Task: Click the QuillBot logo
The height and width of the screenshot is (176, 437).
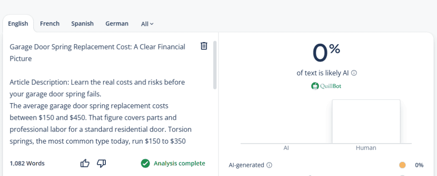Action: point(326,86)
